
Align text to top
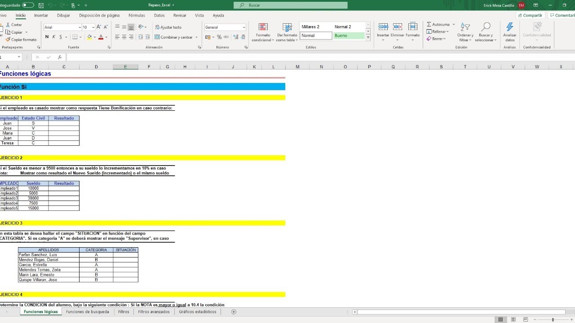tap(117, 27)
